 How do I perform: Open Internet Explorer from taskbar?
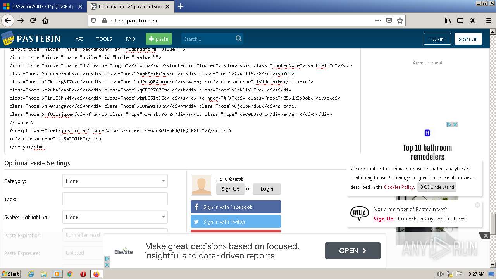coord(31,274)
